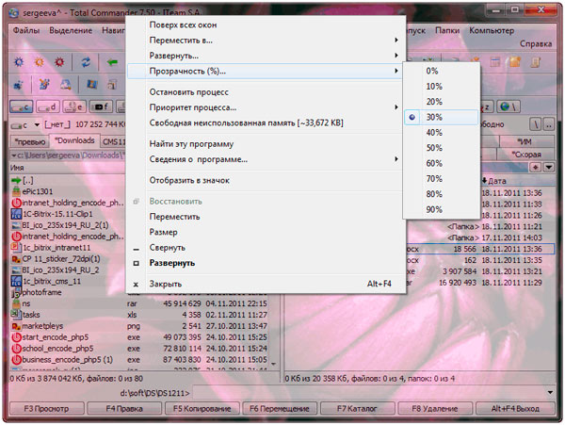Open the Прозрачность (%)... menu item
Screen dimensions: 565x425
point(266,71)
